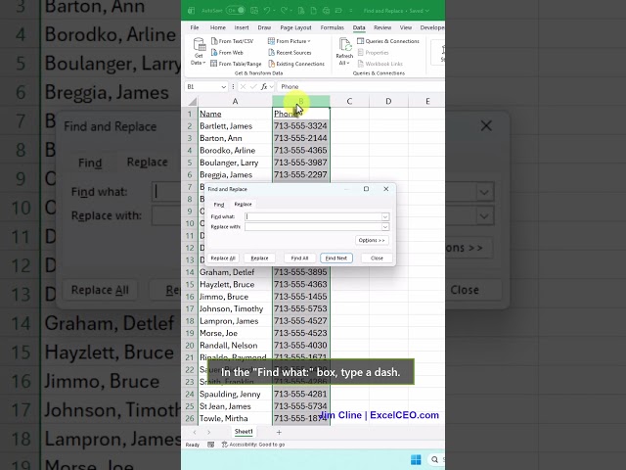
Task: Click the formula bar showing Phone
Action: [x=361, y=87]
